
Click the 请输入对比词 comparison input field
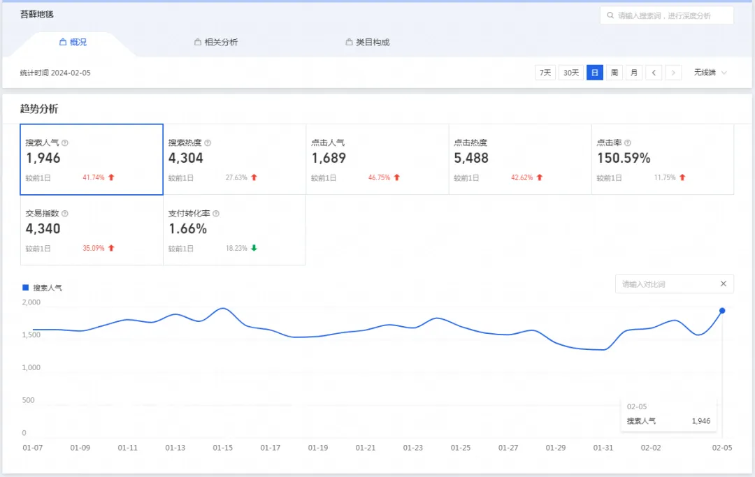[664, 284]
